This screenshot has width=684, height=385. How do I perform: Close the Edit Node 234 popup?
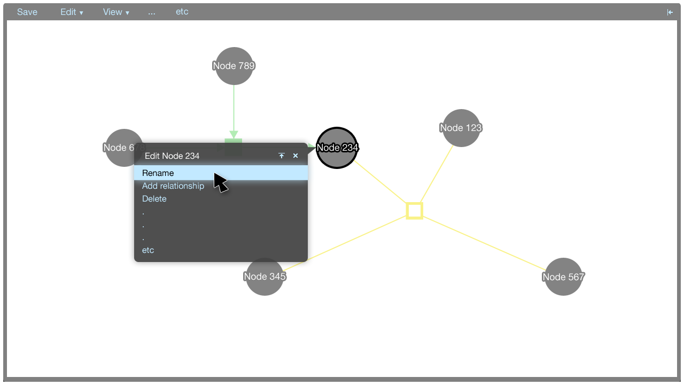(x=296, y=156)
